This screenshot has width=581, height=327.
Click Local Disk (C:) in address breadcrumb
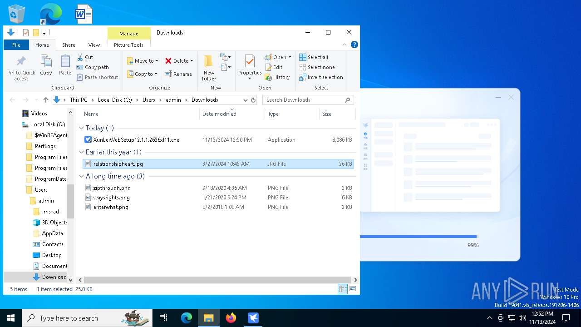pyautogui.click(x=115, y=100)
